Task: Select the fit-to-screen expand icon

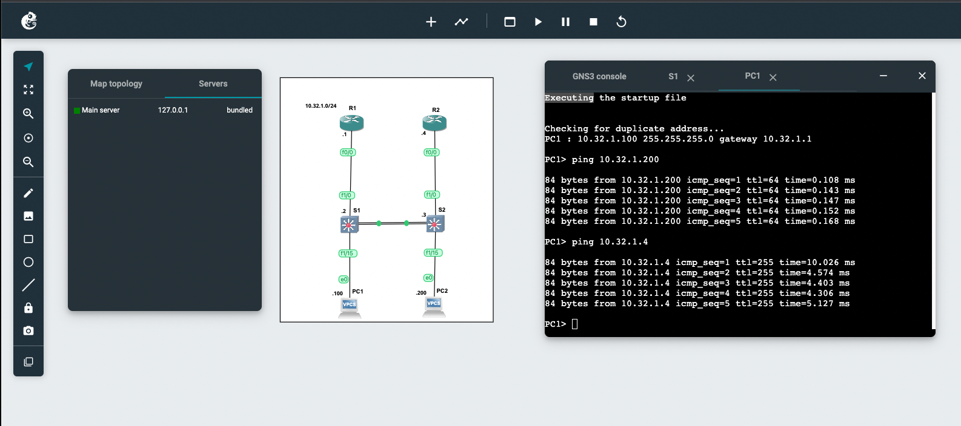Action: tap(28, 90)
